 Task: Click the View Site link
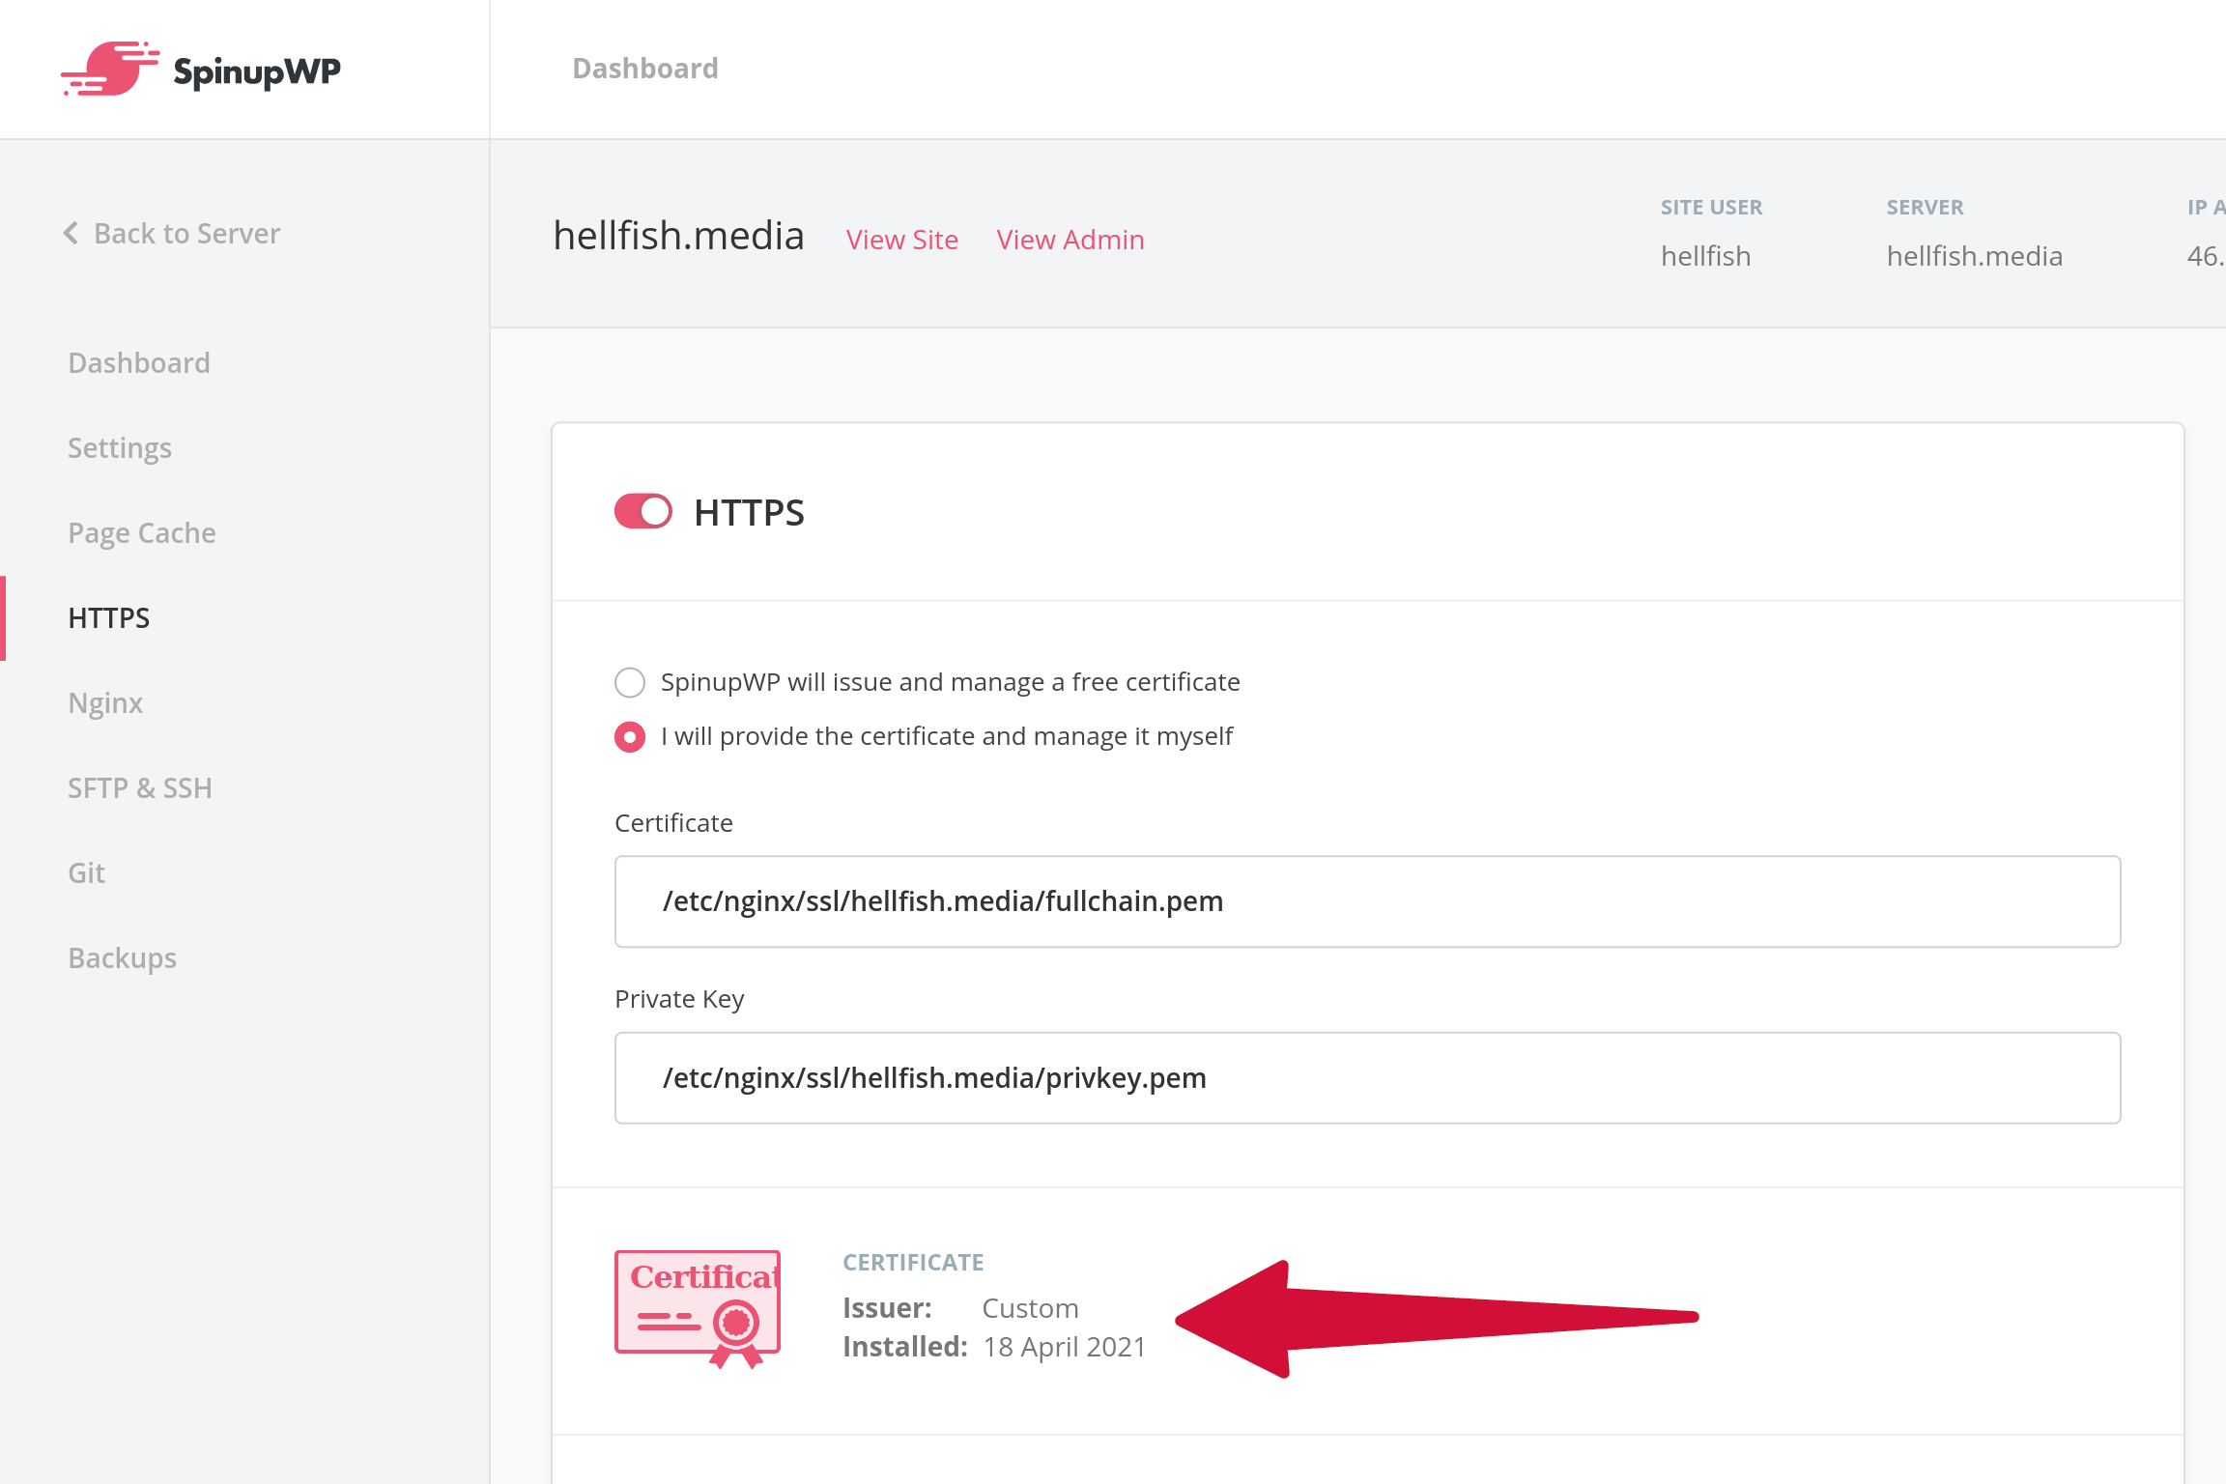(902, 240)
